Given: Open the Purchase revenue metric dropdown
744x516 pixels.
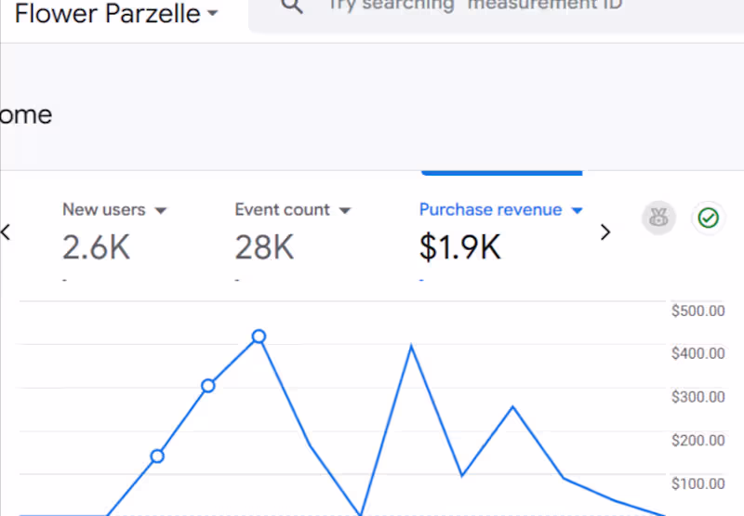Looking at the screenshot, I should click(577, 211).
